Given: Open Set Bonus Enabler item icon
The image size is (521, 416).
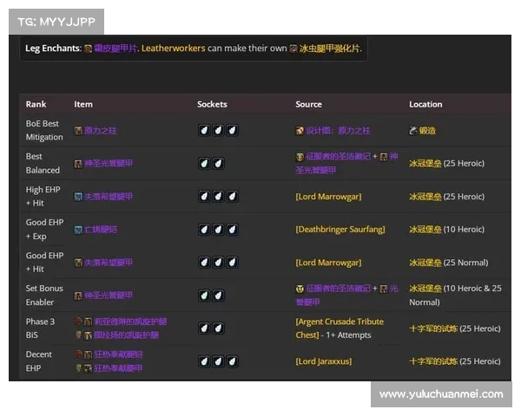Looking at the screenshot, I should pos(78,296).
